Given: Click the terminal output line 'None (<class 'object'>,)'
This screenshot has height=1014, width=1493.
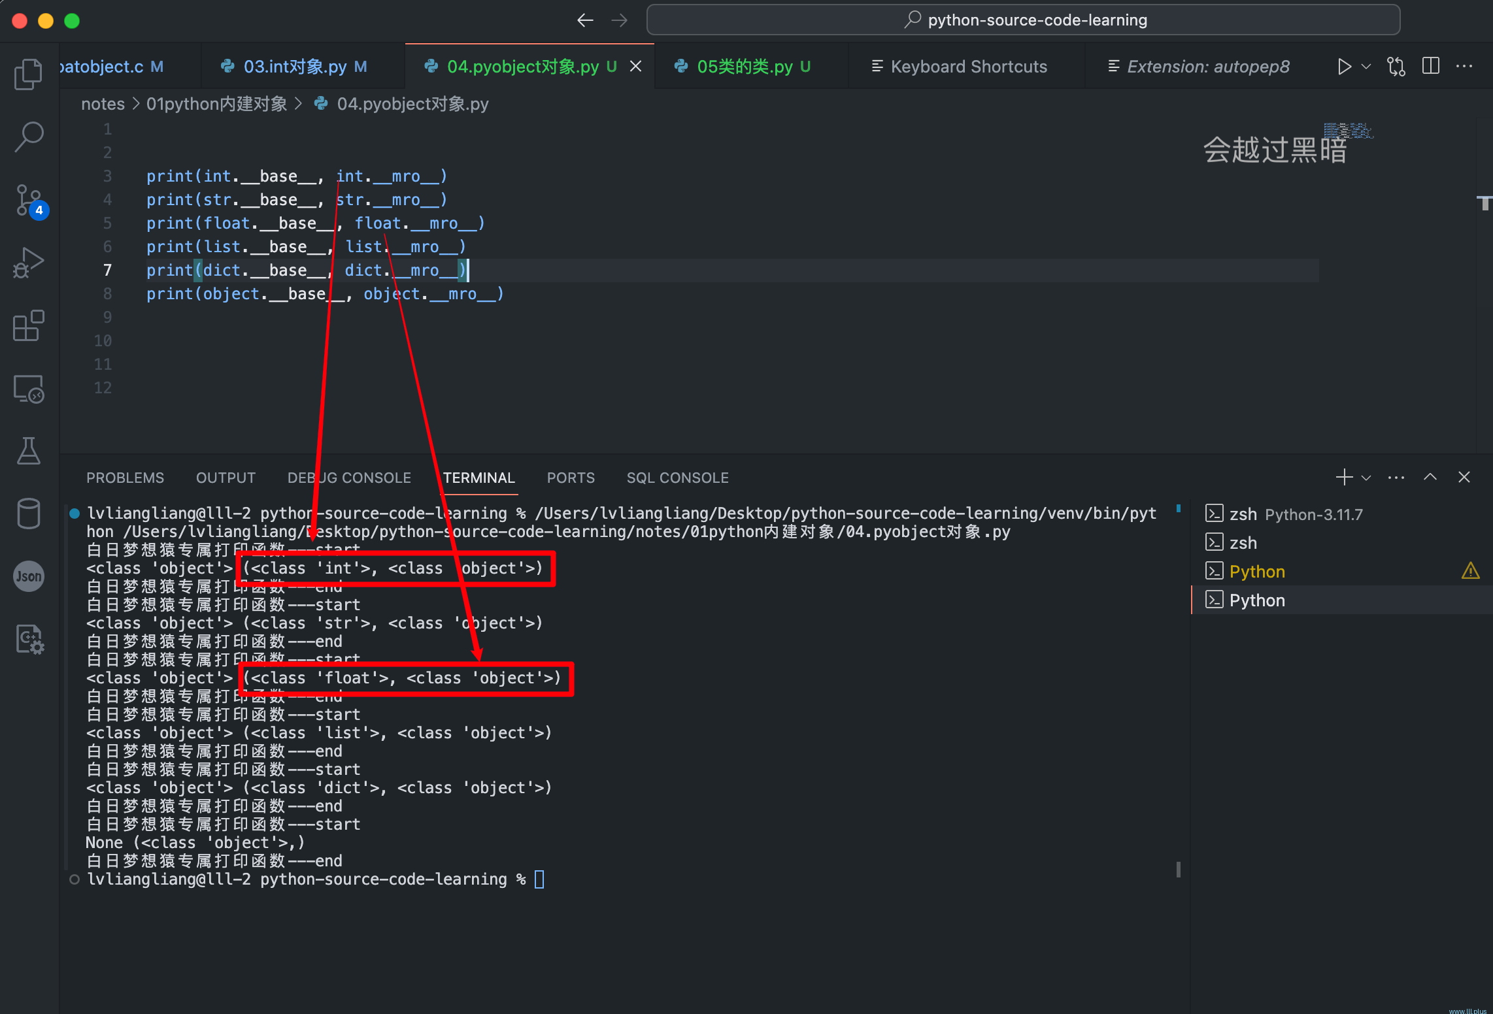Looking at the screenshot, I should (x=195, y=843).
